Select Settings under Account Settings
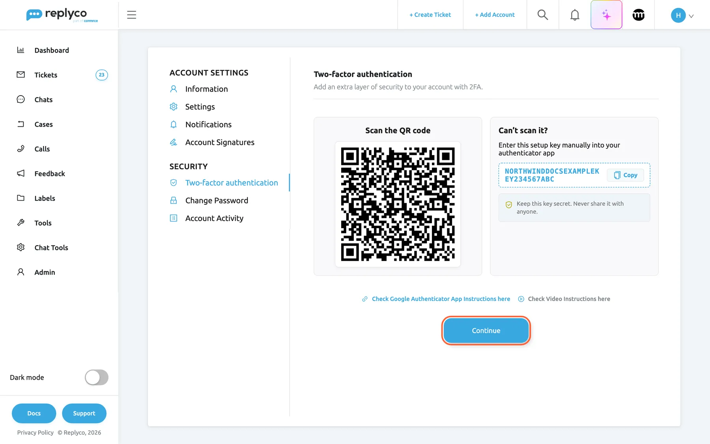 click(200, 107)
